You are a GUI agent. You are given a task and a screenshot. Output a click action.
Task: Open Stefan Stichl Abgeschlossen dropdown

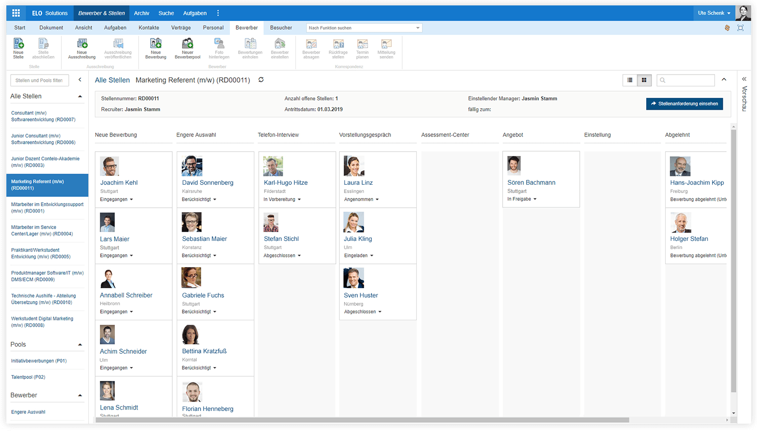point(282,255)
